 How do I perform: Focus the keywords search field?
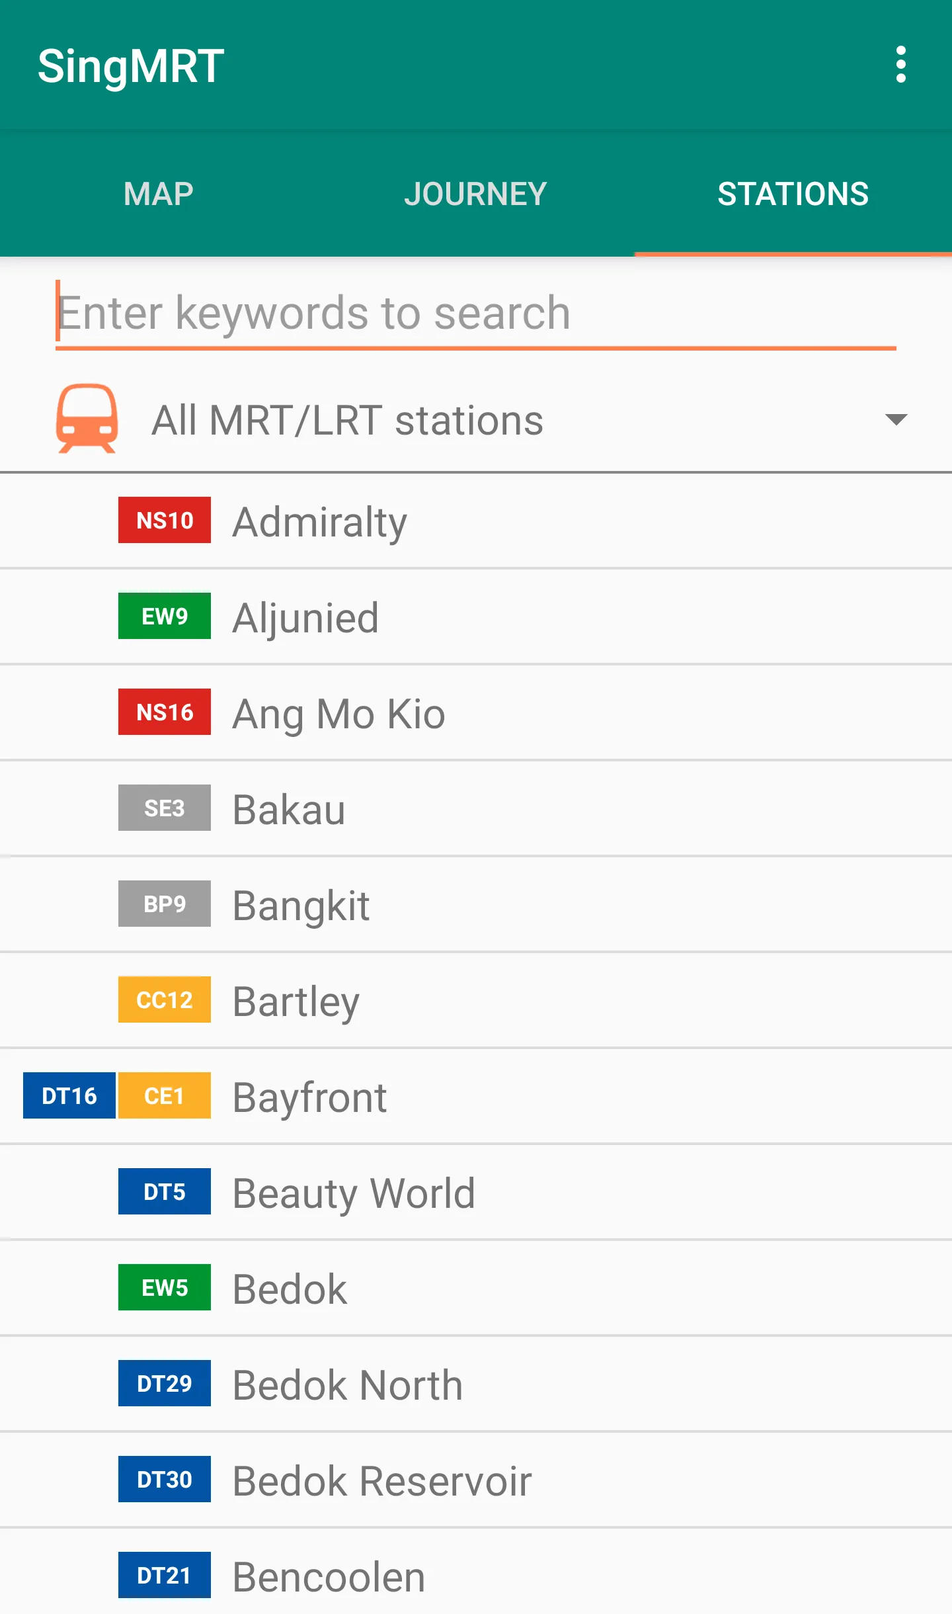pyautogui.click(x=476, y=313)
